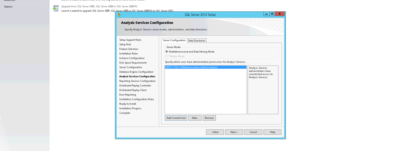Click the Installation Rules step
This screenshot has height=151, width=400.
[128, 53]
